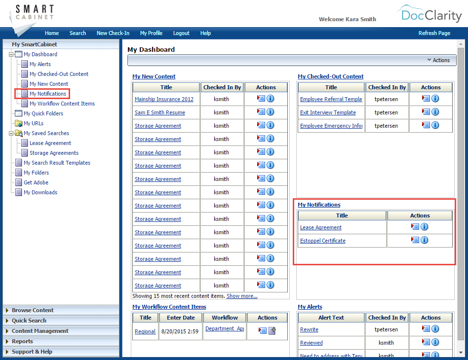Select New Check-In from the top navigation

click(113, 33)
